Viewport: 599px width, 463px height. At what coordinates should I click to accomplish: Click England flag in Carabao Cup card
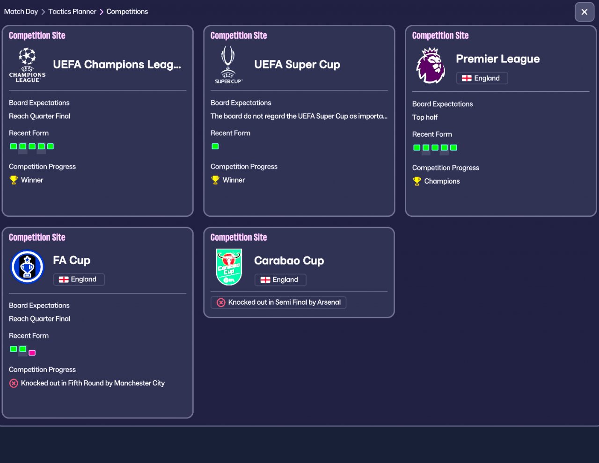point(265,280)
